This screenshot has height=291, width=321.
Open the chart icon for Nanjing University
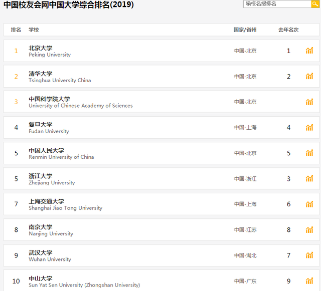(309, 230)
